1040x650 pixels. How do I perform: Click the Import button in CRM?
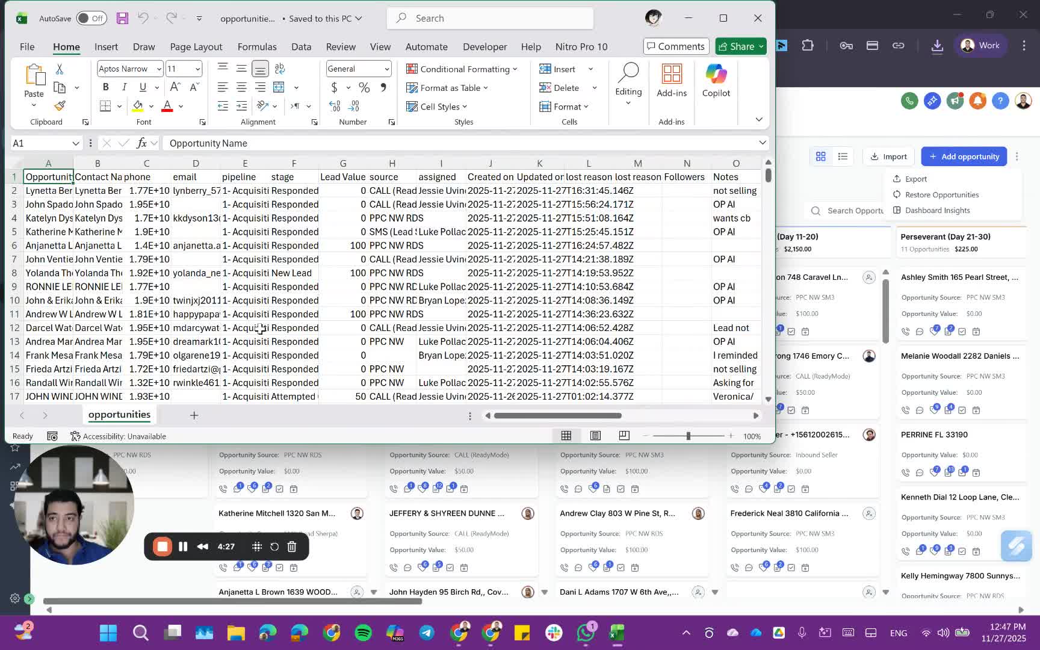888,156
